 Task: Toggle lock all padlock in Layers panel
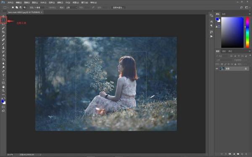[235, 64]
